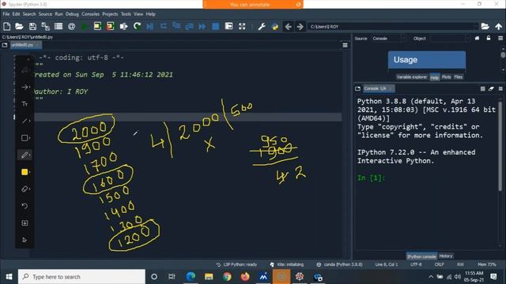Open Consoles menu
The width and height of the screenshot is (506, 284).
coord(90,14)
